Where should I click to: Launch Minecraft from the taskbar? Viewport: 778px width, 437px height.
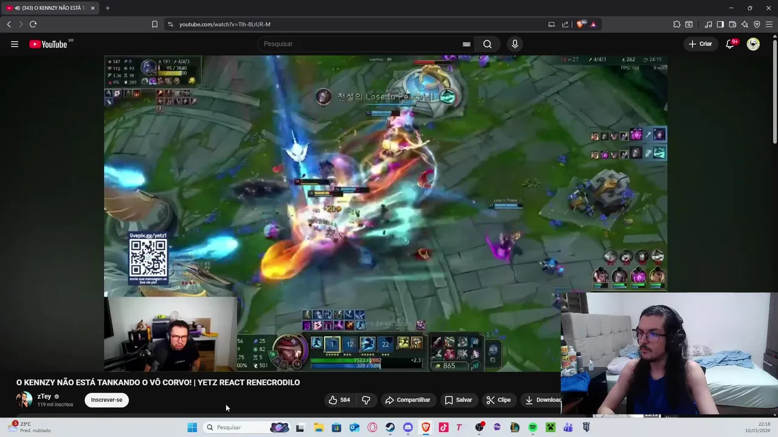[x=550, y=427]
